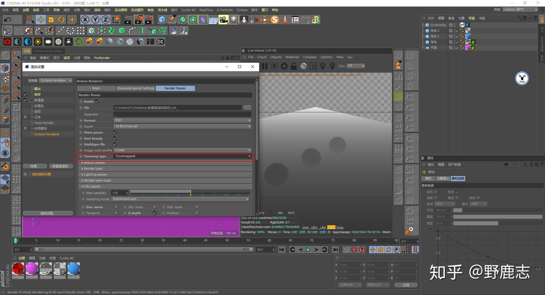Expand the Lighting passes section
Screen dimensions: 545x295
click(95, 174)
